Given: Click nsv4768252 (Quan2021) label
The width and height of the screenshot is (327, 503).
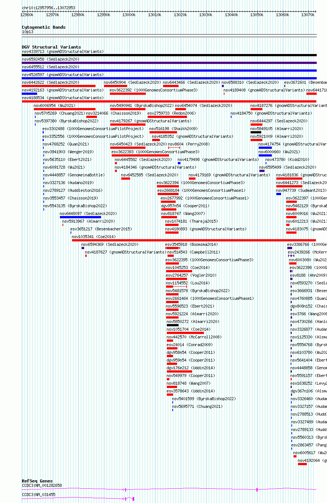Looking at the screenshot, I should coord(66,144).
